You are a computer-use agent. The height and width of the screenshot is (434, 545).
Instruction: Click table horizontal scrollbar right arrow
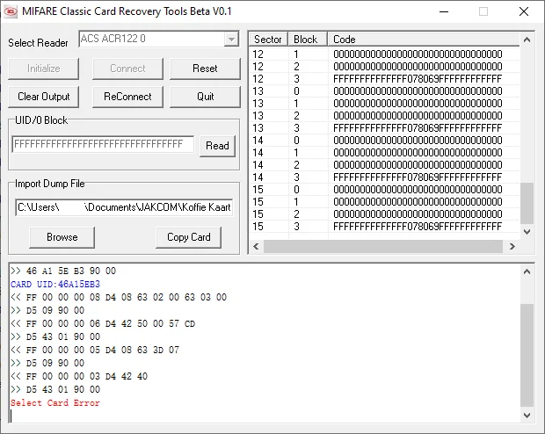(512, 246)
